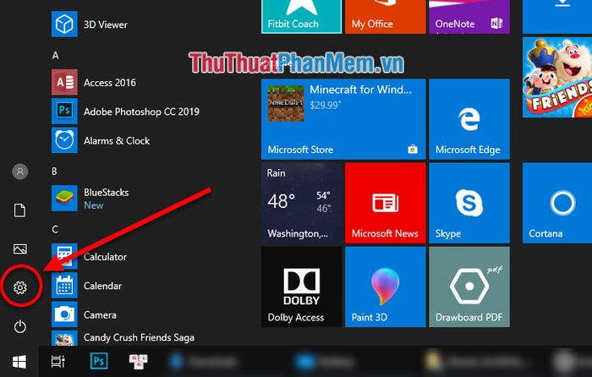Click the "New" label under BlueStacks
The image size is (592, 377).
coord(94,205)
